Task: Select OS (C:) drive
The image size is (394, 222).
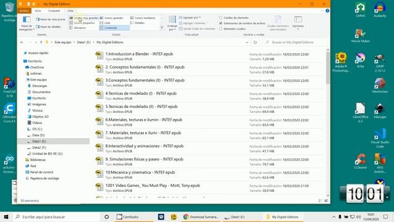Action: tap(37, 129)
